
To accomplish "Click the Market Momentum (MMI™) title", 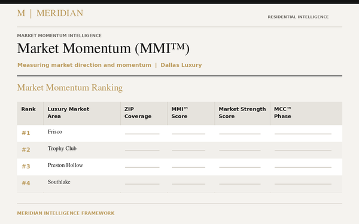I will pyautogui.click(x=104, y=48).
